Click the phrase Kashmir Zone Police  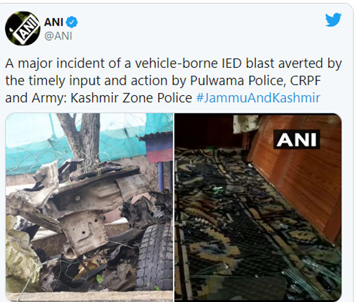coord(131,98)
